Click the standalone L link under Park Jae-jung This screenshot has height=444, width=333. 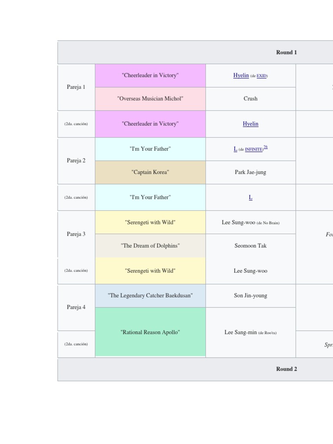tap(250, 197)
